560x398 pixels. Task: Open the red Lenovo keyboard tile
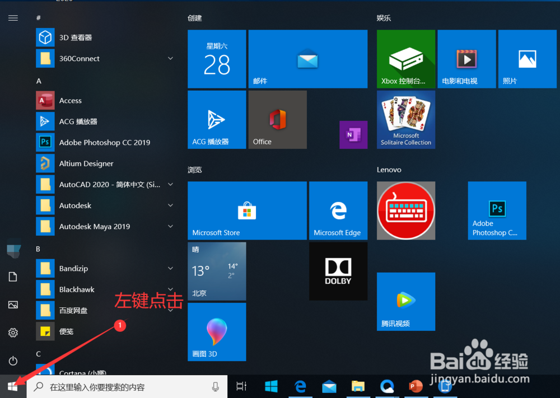pyautogui.click(x=405, y=210)
